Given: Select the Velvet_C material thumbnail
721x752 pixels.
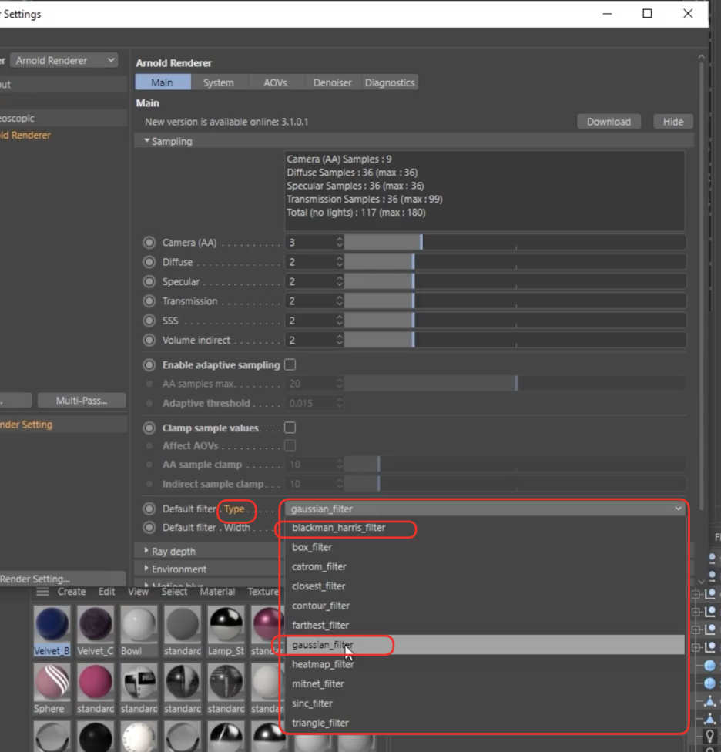Looking at the screenshot, I should (x=96, y=623).
